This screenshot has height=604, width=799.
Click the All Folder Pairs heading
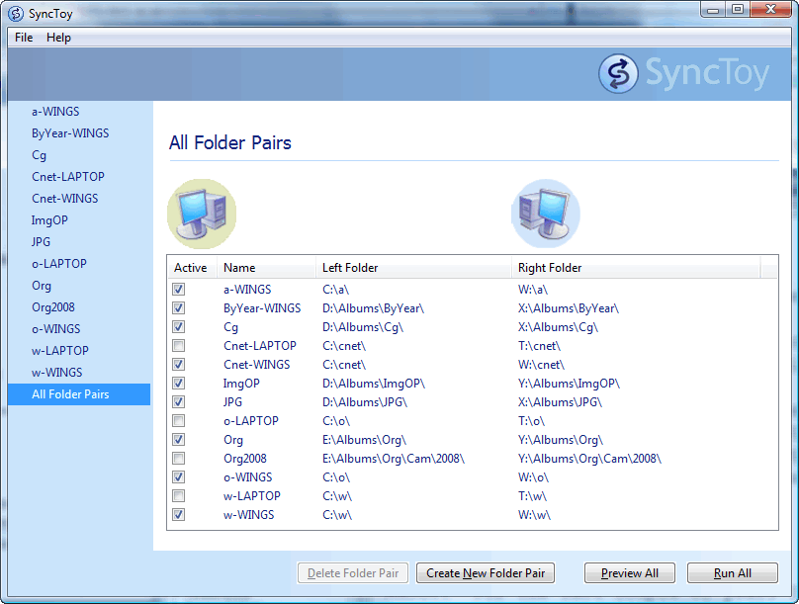[230, 142]
